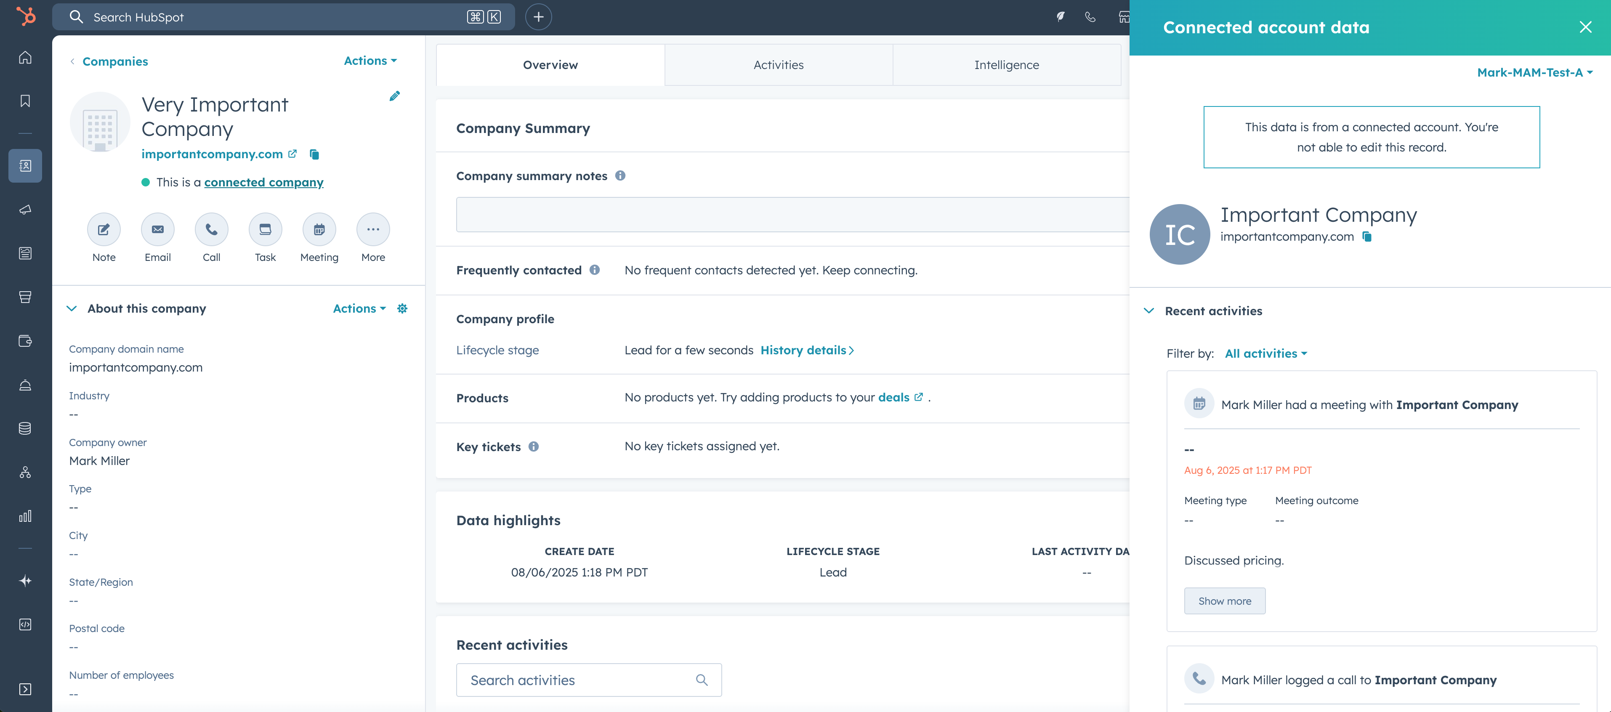Copy Important Company domain in connected panel
The width and height of the screenshot is (1611, 712).
click(x=1367, y=236)
